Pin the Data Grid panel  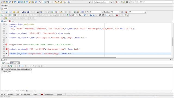[x=170, y=60]
